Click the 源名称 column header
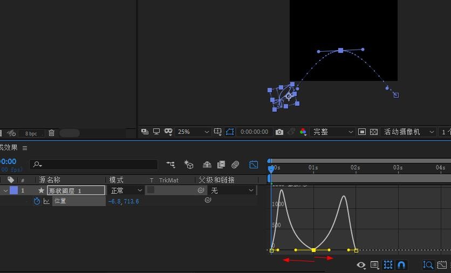Image resolution: width=451 pixels, height=273 pixels. point(50,180)
